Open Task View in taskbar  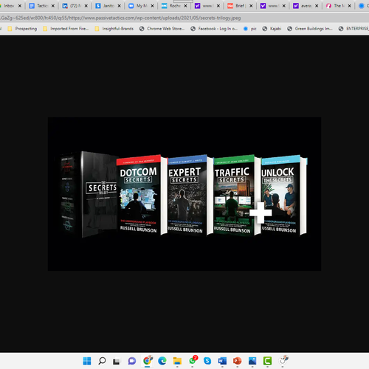pos(117,361)
